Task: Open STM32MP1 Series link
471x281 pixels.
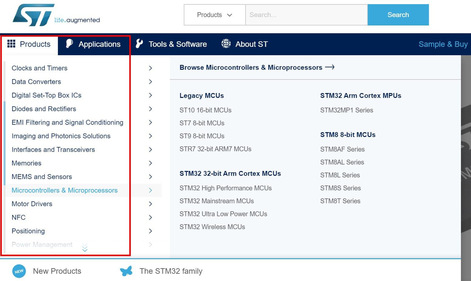Action: tap(347, 110)
